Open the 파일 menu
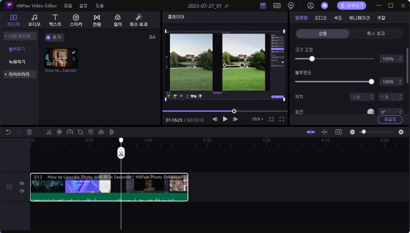Image resolution: width=410 pixels, height=233 pixels. coord(68,5)
